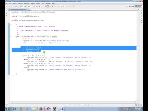Collapse the main method fold marker

pyautogui.click(x=11, y=37)
